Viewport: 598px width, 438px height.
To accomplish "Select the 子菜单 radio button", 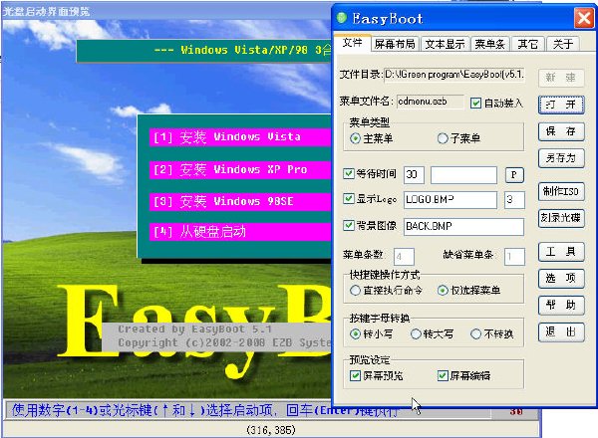I will 443,138.
